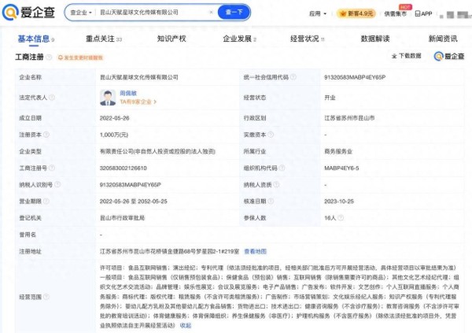472x333 pixels.
Task: Expand the 应用 dropdown menu
Action: 318,13
